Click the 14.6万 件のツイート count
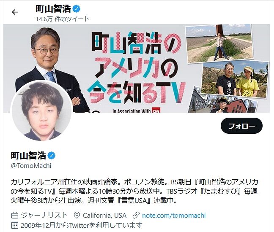274x232 pixels. tap(63, 19)
